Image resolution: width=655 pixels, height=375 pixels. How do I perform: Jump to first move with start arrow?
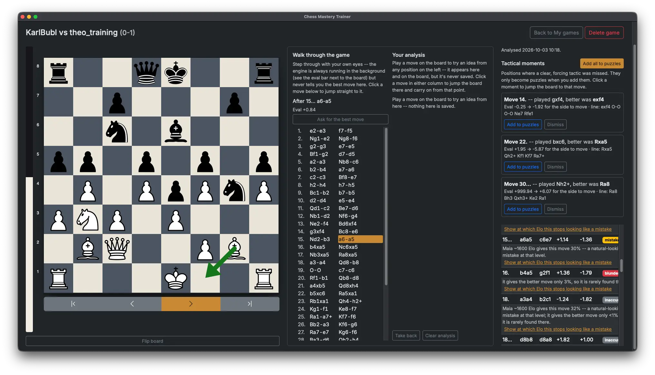[x=73, y=304]
